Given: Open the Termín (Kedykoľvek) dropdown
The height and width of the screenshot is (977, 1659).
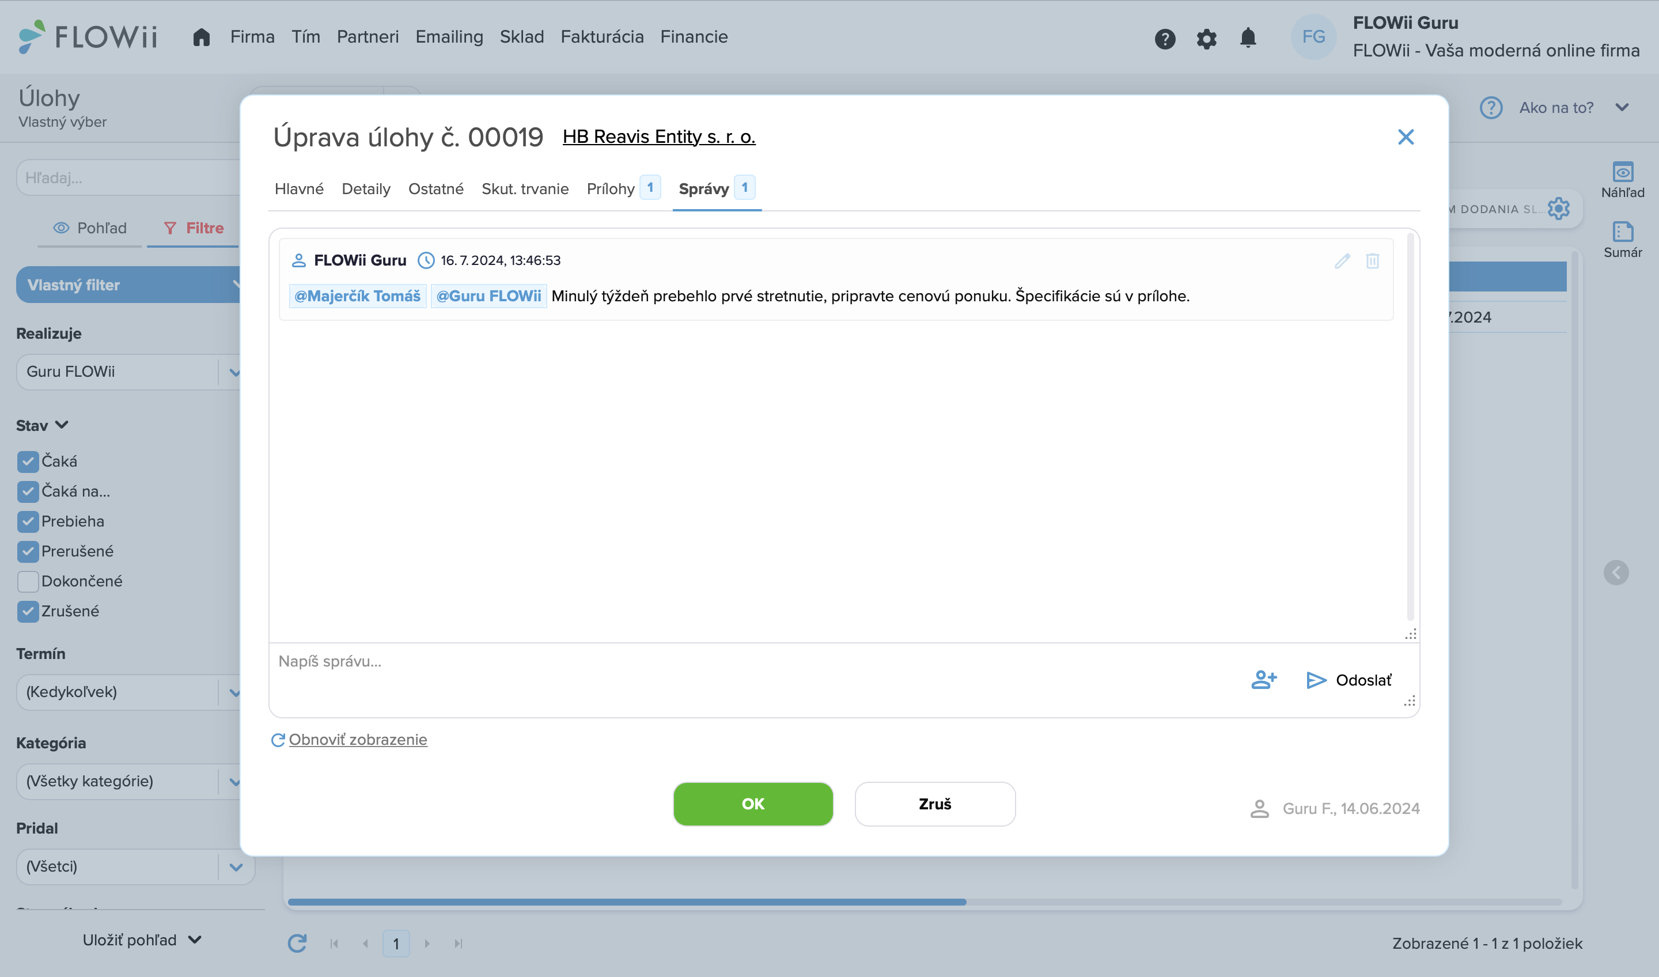Looking at the screenshot, I should 128,692.
